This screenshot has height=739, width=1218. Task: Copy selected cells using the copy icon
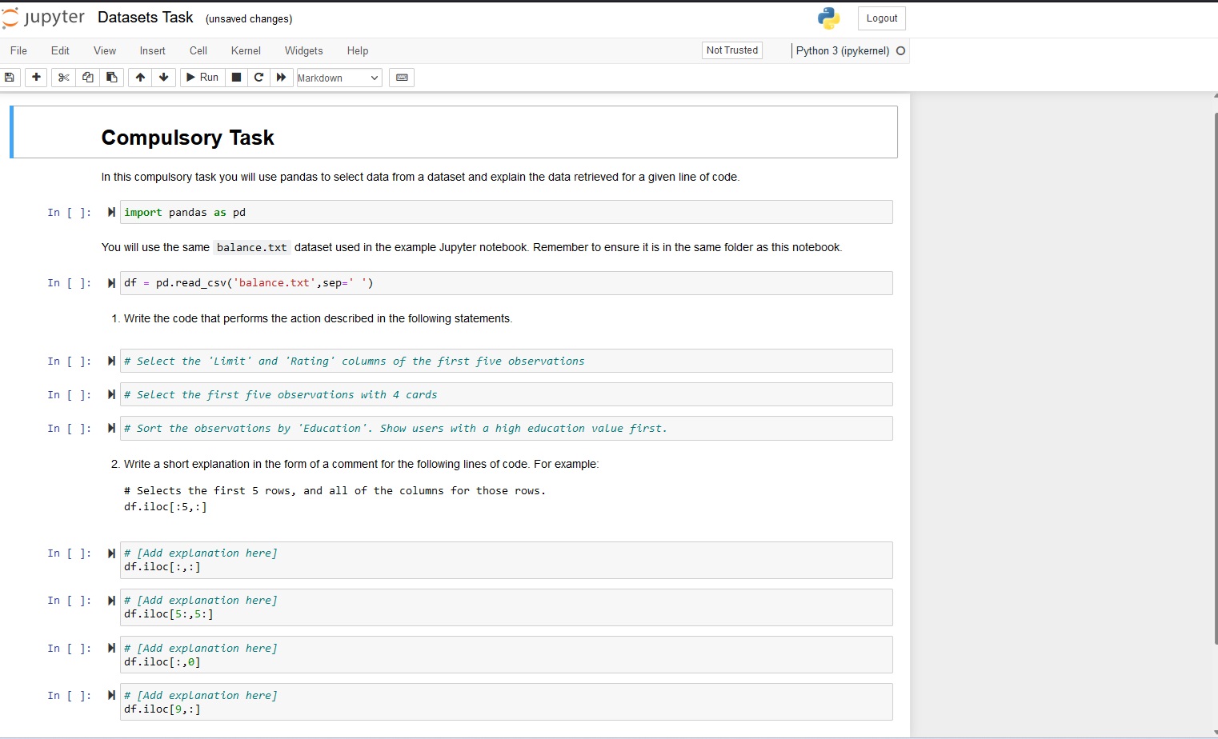click(x=88, y=78)
